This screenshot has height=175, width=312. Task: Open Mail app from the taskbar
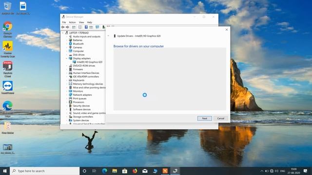point(145,171)
